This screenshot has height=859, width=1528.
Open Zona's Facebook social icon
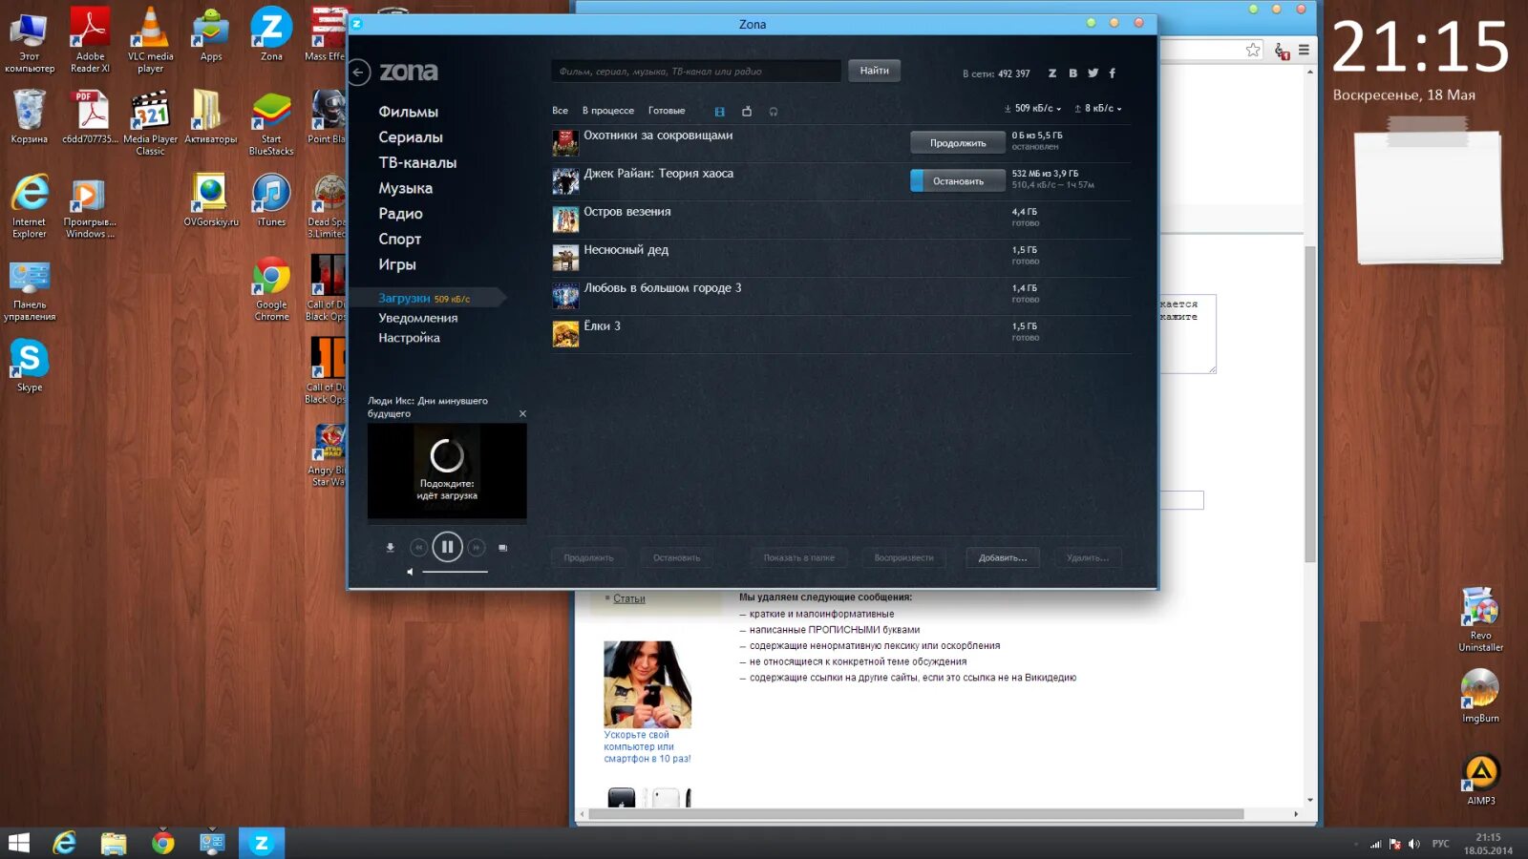[x=1112, y=73]
